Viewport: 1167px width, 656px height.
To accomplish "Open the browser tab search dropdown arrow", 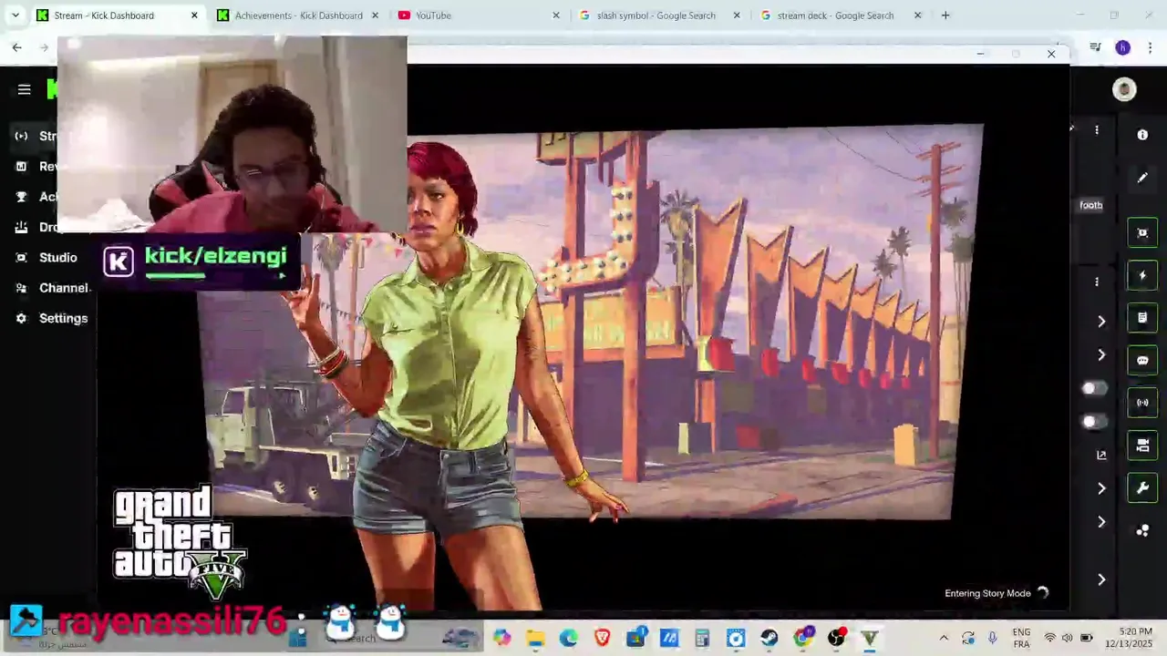I will click(x=15, y=15).
